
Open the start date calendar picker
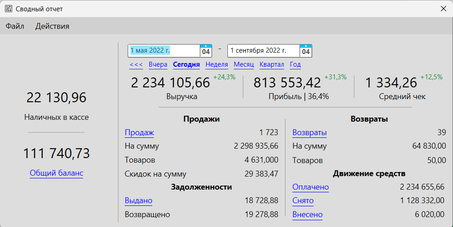206,51
